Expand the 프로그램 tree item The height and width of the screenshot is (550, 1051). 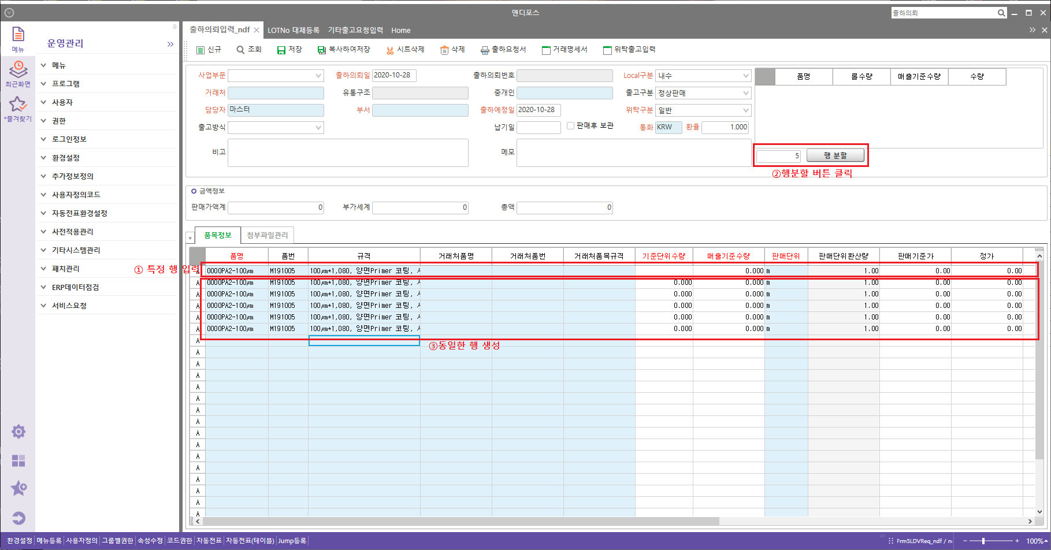43,84
